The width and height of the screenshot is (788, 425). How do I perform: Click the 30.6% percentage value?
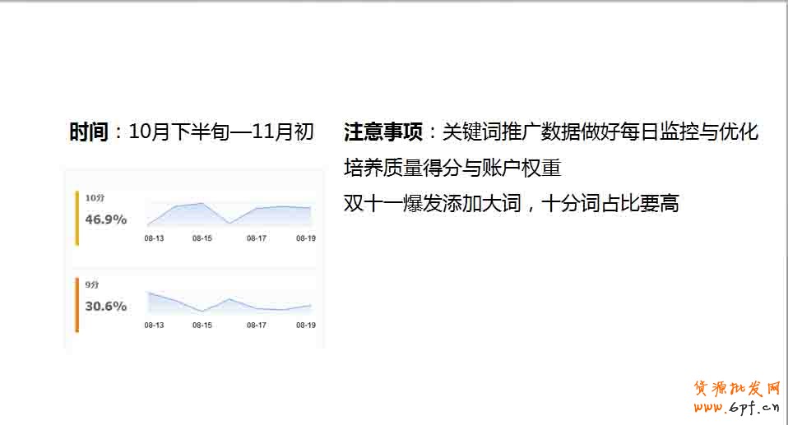pos(106,307)
